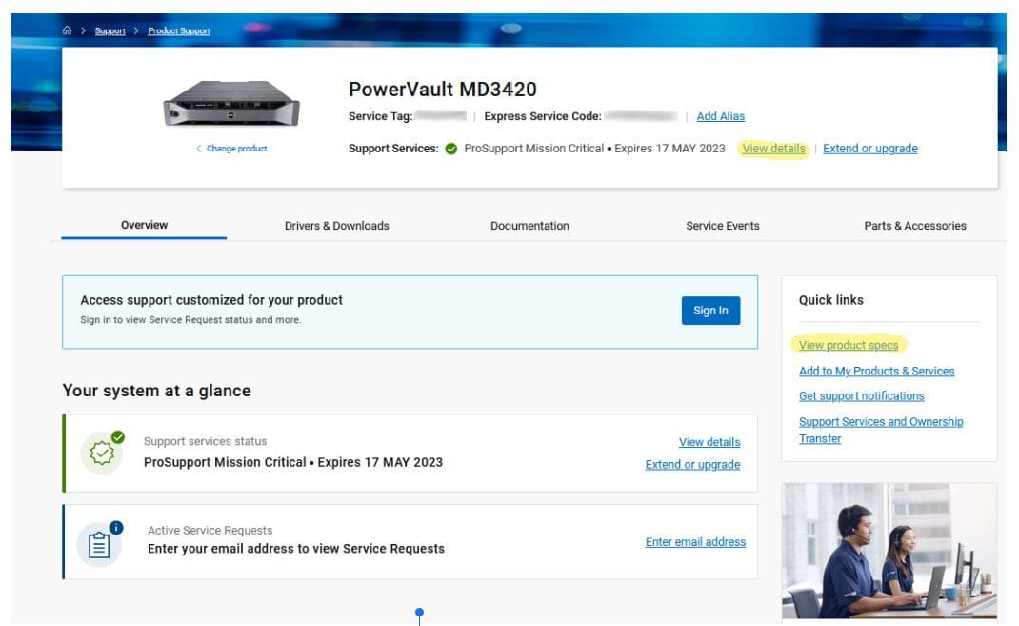Open the Service Events tab
The height and width of the screenshot is (626, 1019).
tap(723, 226)
